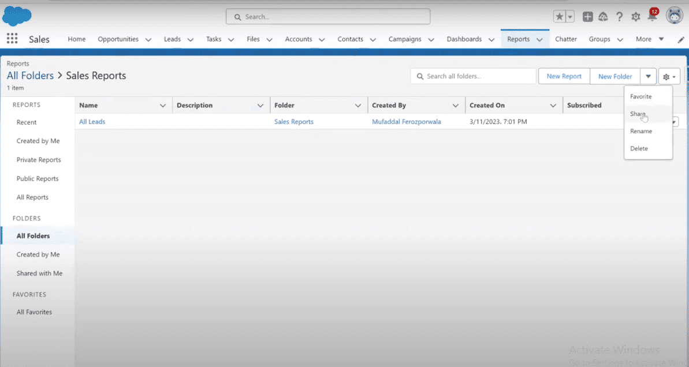Open the user profile avatar
The image size is (689, 367).
[x=674, y=16]
